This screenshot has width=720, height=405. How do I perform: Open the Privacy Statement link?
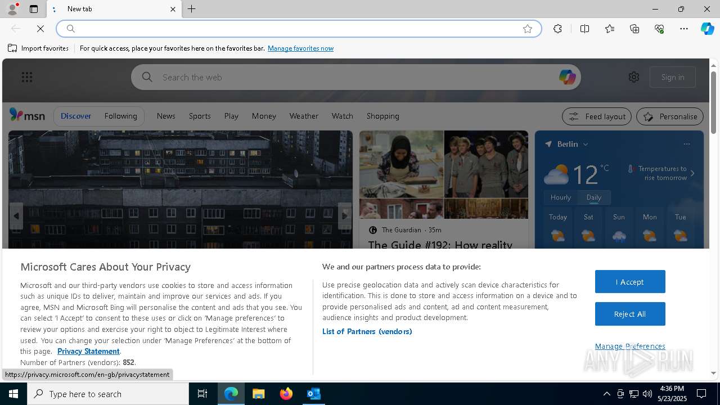[x=88, y=351]
